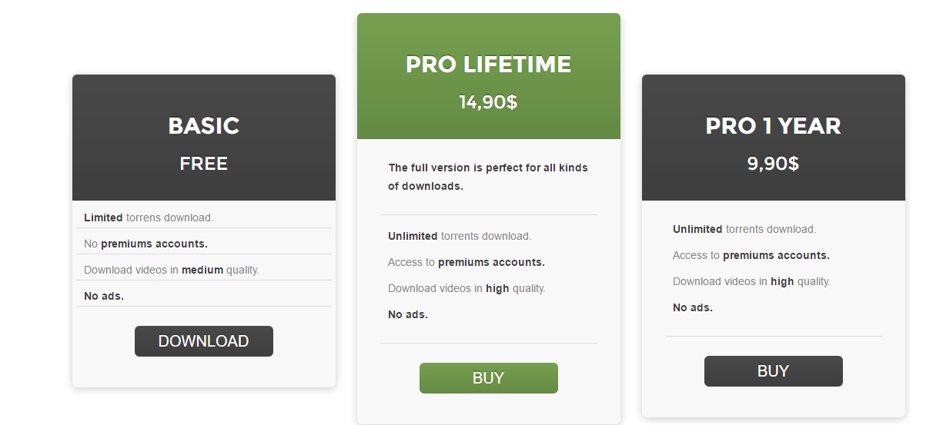This screenshot has width=943, height=425.
Task: Buy the Pro Lifetime plan
Action: [488, 378]
